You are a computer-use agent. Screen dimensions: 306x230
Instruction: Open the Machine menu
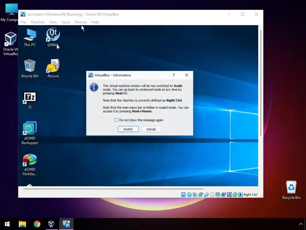(38, 22)
